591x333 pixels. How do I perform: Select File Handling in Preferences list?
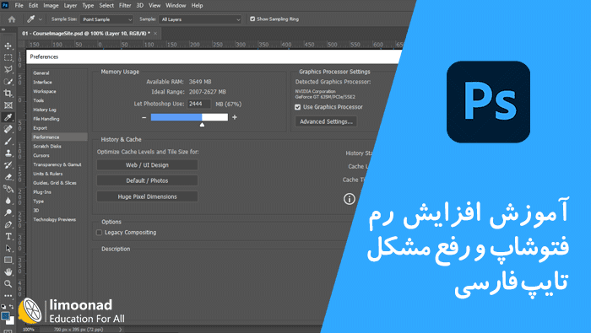click(46, 119)
